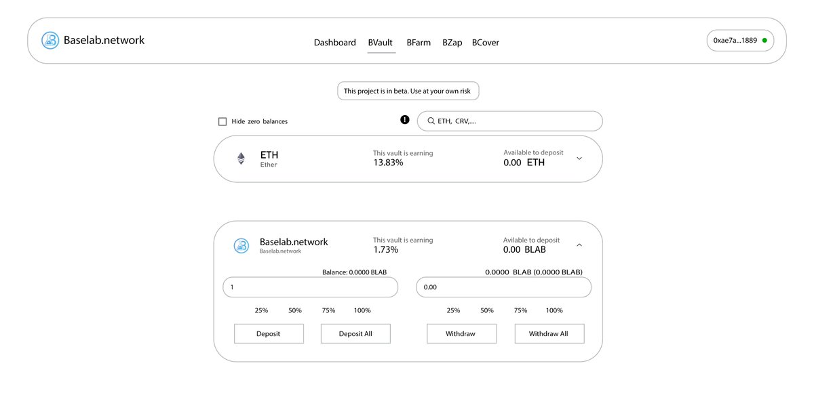Click the Ethereum diamond icon

[x=241, y=159]
